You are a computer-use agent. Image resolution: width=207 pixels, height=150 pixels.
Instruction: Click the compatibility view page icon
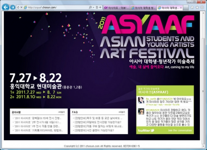tap(97, 7)
